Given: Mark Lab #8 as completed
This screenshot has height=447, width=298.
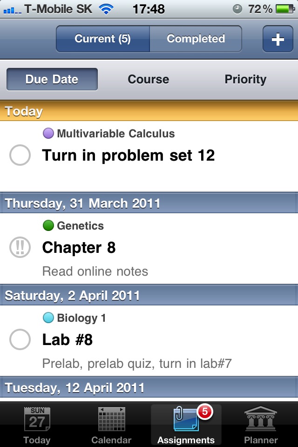Looking at the screenshot, I should (x=20, y=339).
